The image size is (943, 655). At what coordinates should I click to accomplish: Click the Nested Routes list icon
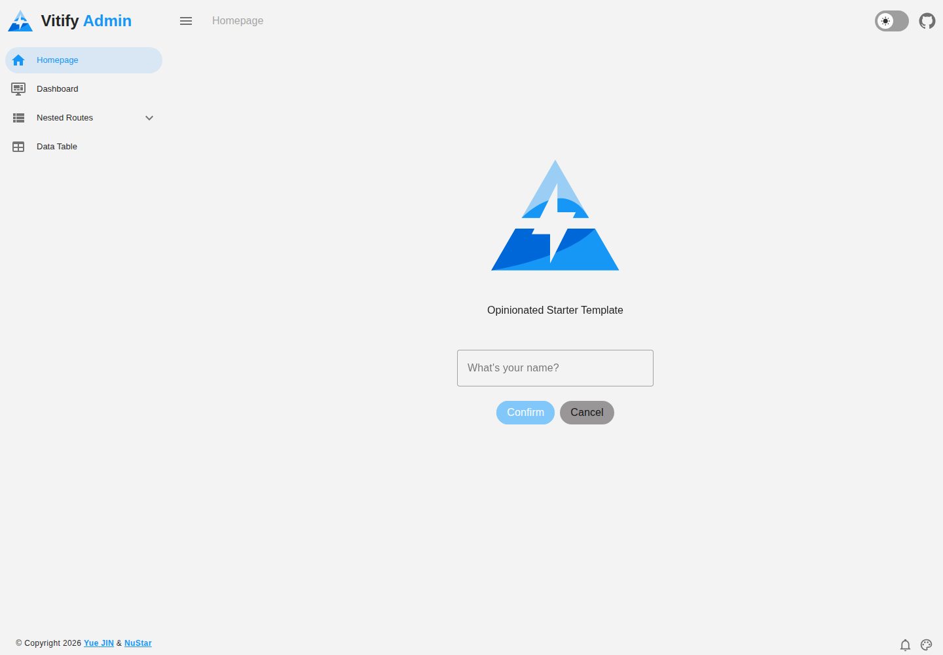pos(18,118)
